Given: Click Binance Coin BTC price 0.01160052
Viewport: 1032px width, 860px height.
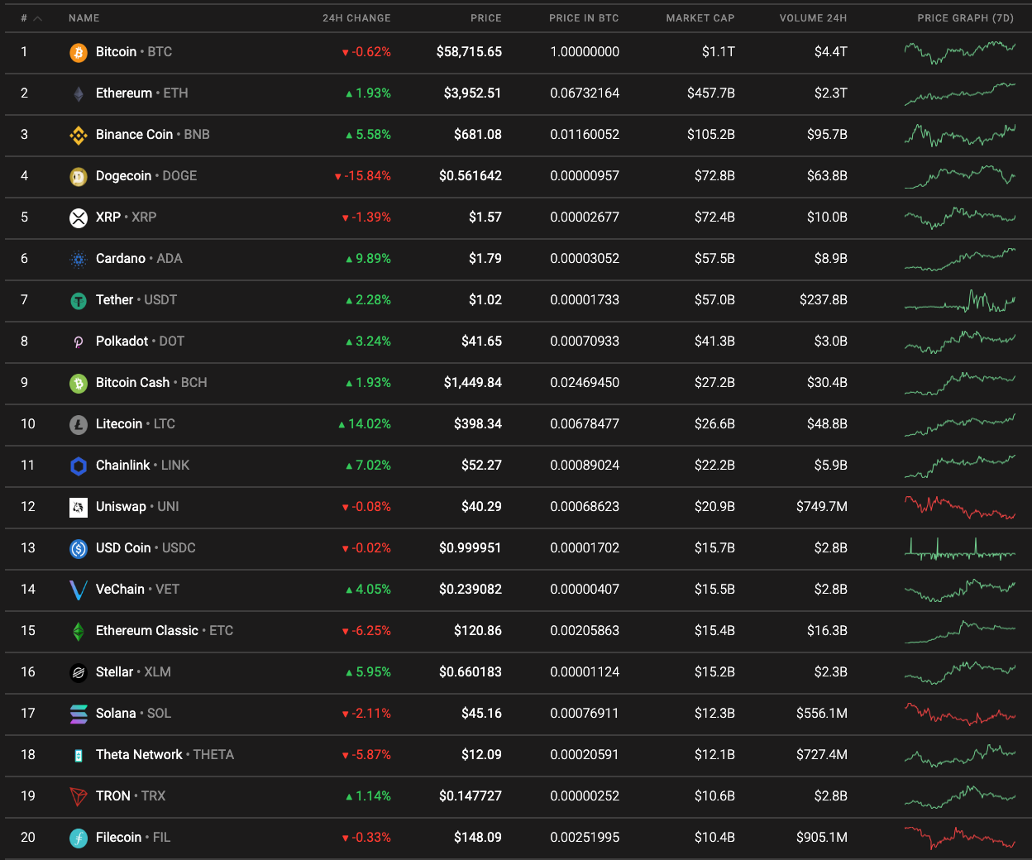Looking at the screenshot, I should tap(585, 135).
